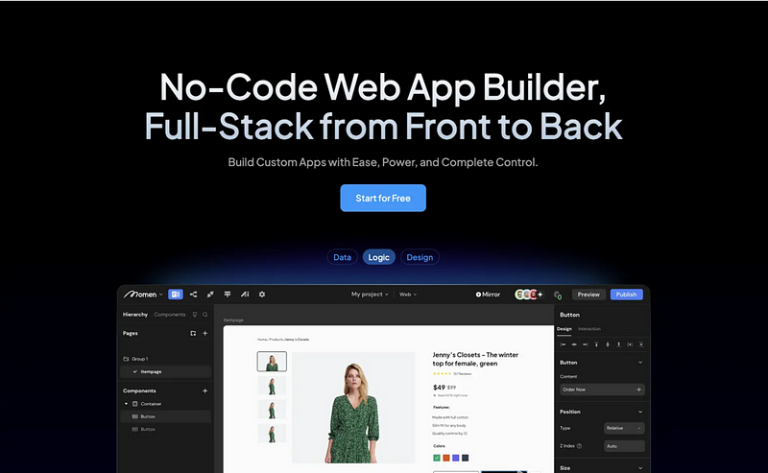Select the green color swatch

[437, 458]
